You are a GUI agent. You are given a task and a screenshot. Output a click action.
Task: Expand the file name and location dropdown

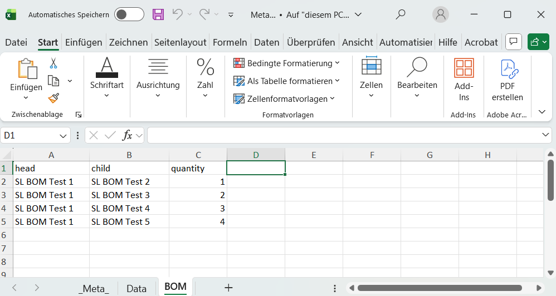[358, 14]
